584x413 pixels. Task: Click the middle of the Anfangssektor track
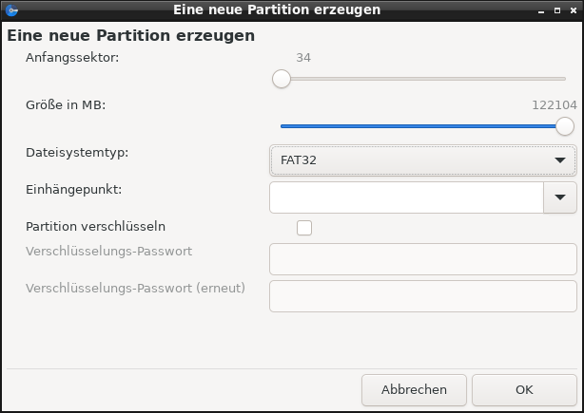pyautogui.click(x=423, y=79)
